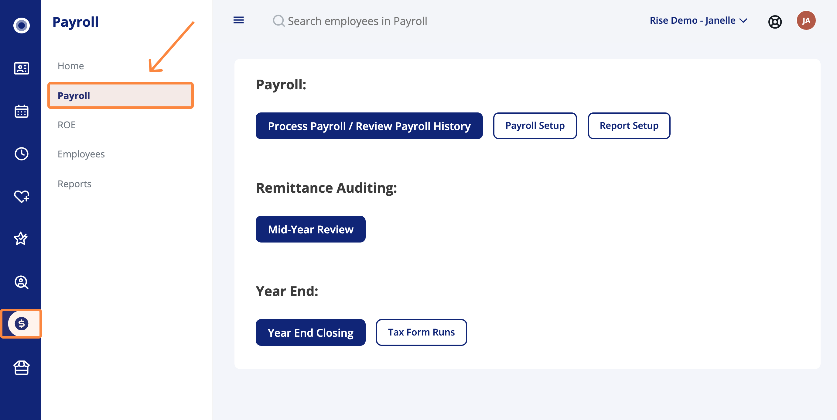
Task: Select Payroll in side menu
Action: (121, 95)
